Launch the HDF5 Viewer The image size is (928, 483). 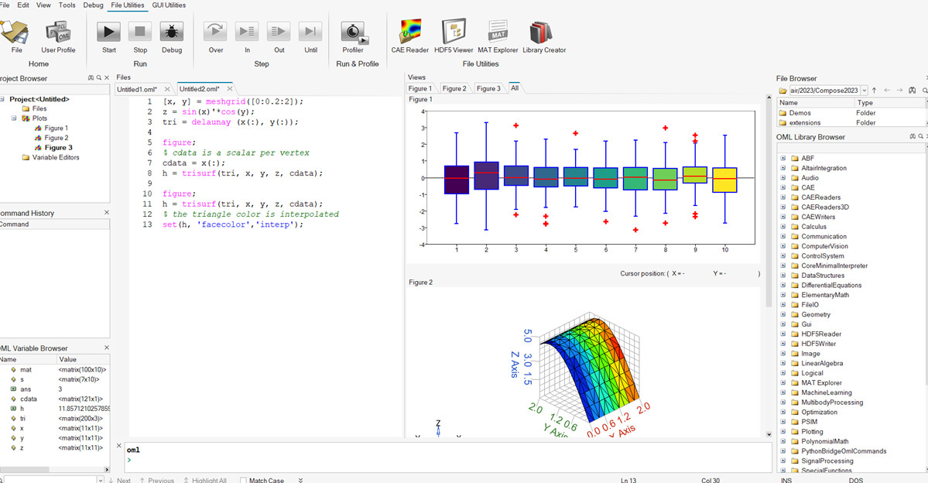[454, 32]
